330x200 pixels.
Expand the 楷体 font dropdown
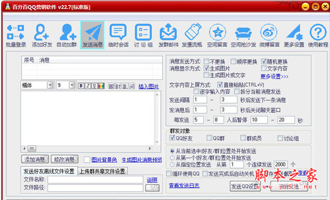pos(50,85)
